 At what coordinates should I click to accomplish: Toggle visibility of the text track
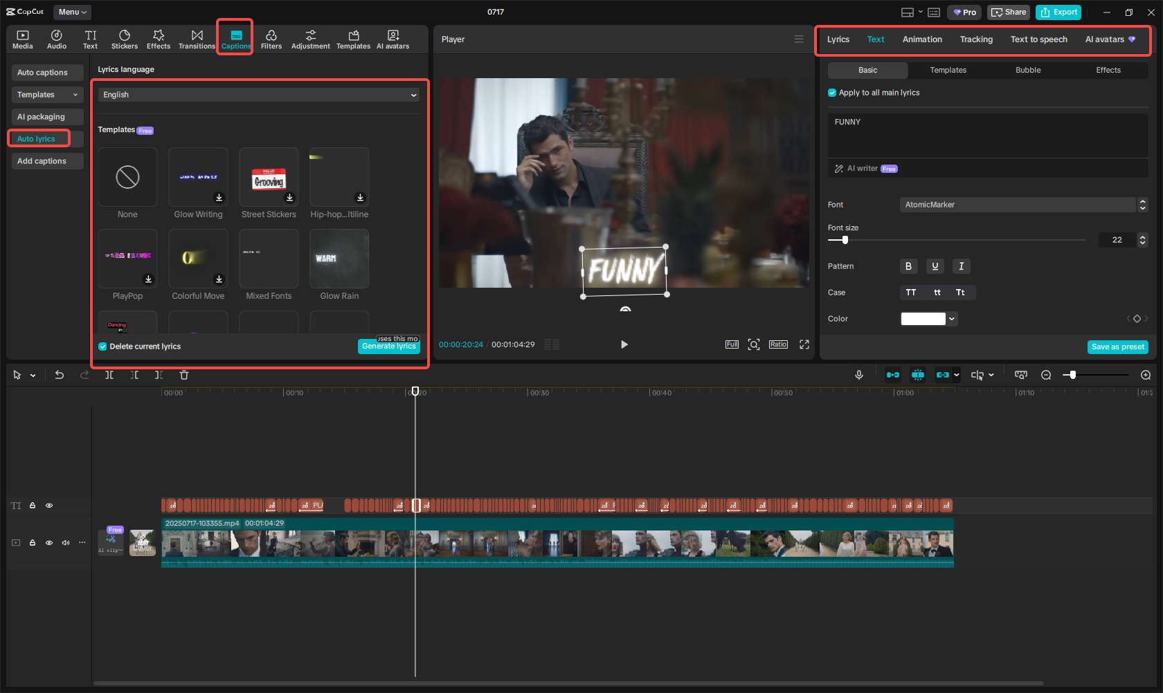coord(49,506)
